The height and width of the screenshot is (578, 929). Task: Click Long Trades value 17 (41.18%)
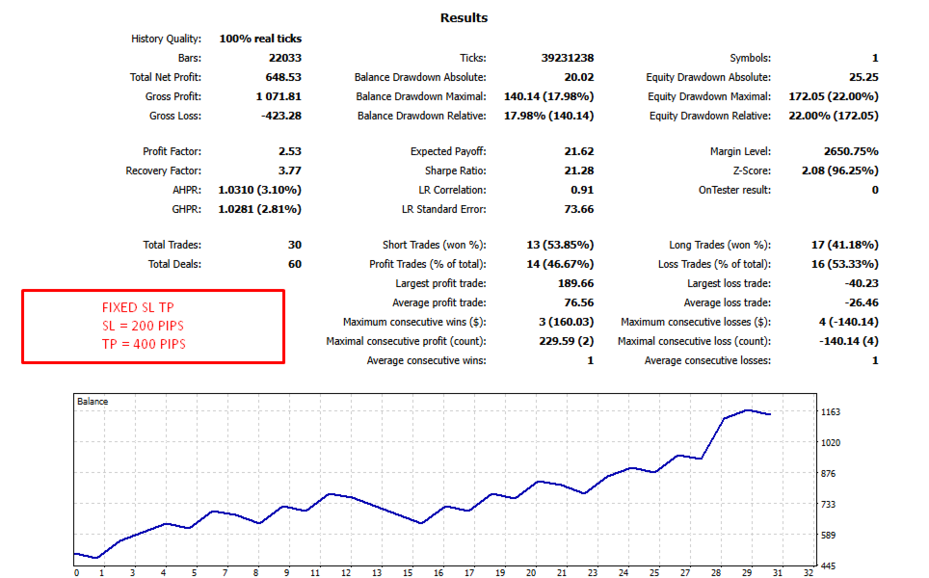845,246
